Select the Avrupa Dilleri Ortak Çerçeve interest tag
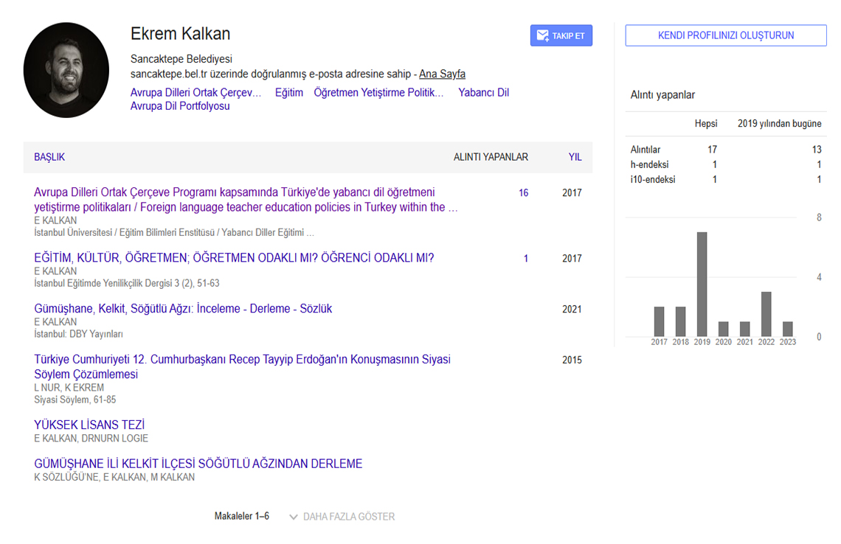Screen dimensions: 841x544 click(195, 93)
